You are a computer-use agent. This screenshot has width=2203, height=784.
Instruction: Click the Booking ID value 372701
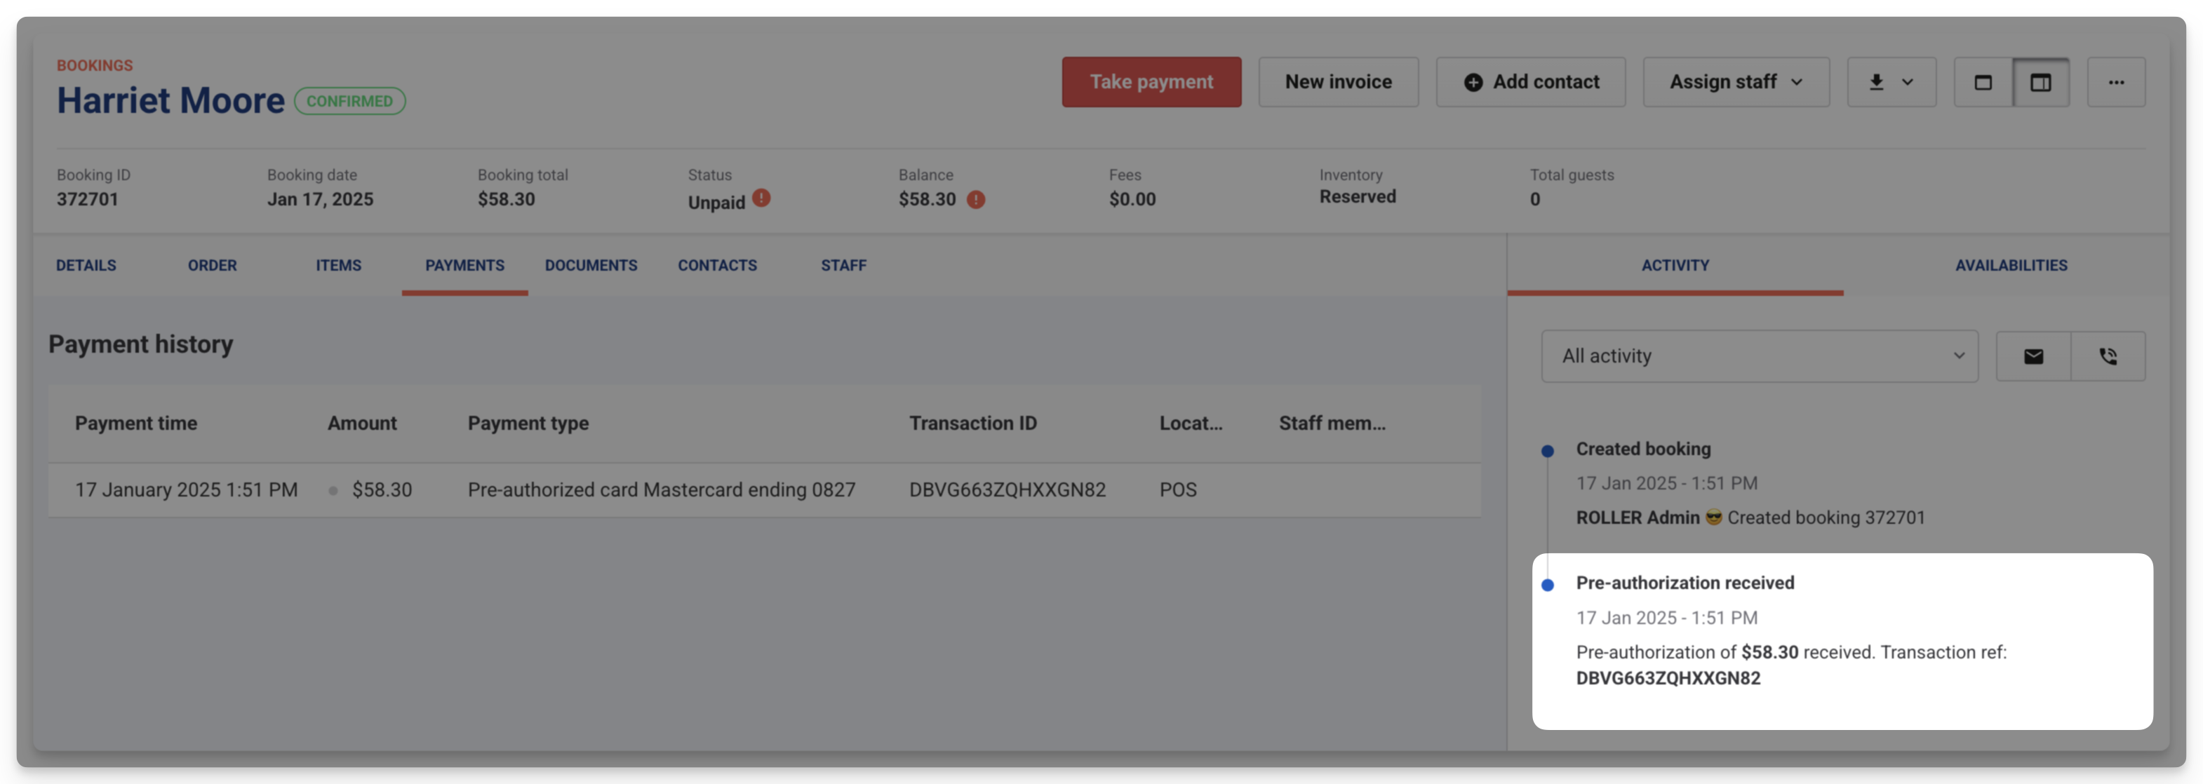(87, 199)
